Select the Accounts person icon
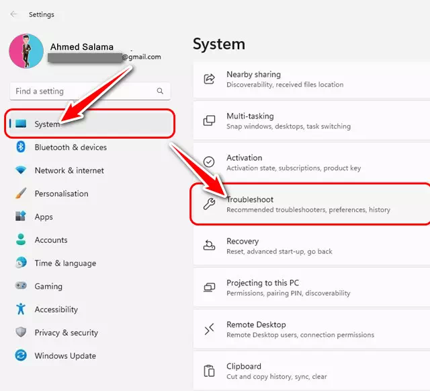The height and width of the screenshot is (391, 430). click(x=21, y=240)
